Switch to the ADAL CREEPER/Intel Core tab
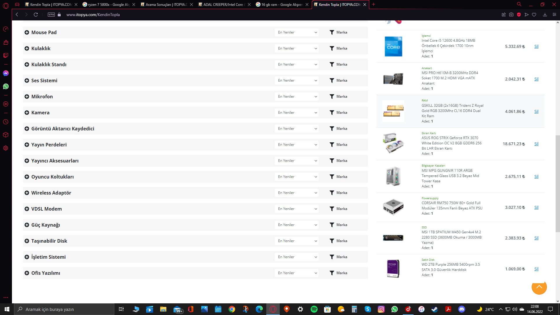Viewport: 560px width, 315px height. (223, 4)
